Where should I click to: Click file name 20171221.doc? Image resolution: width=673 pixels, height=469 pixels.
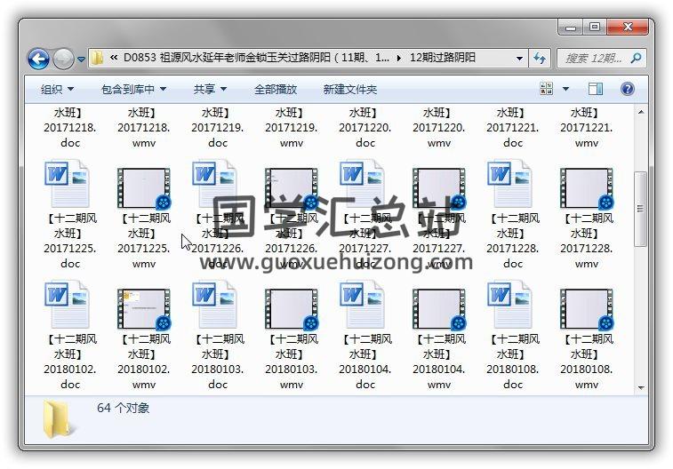513,128
